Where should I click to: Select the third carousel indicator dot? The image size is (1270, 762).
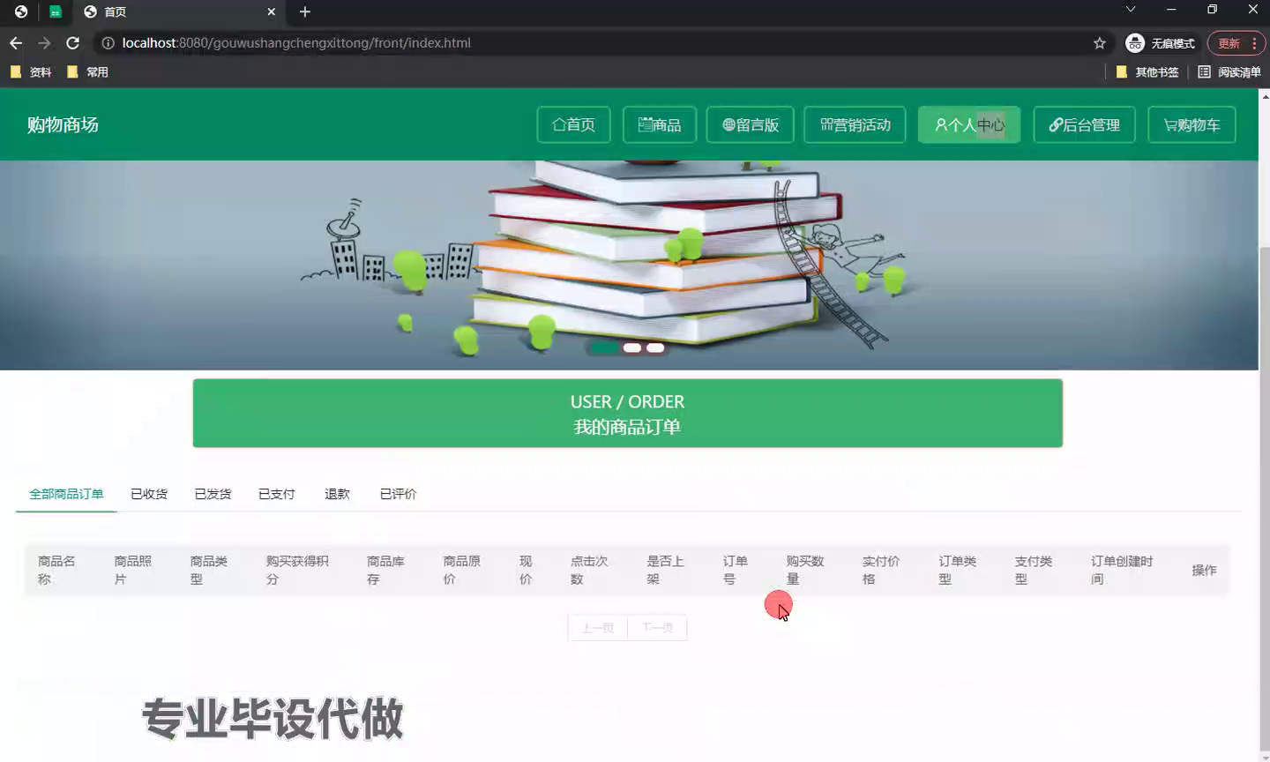(x=655, y=347)
